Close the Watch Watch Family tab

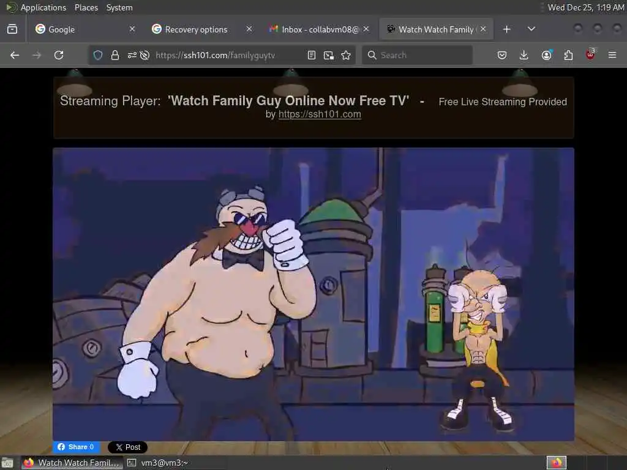tap(483, 29)
